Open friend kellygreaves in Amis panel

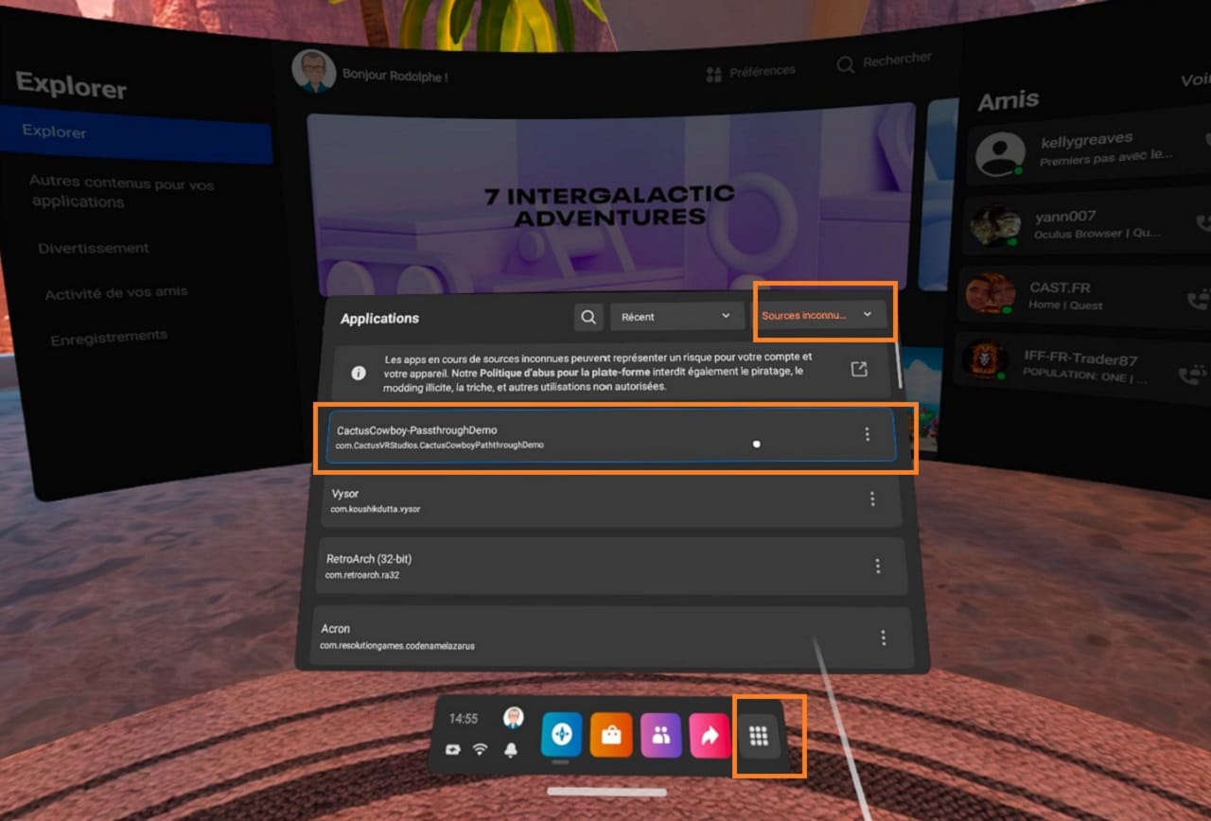pyautogui.click(x=1088, y=151)
